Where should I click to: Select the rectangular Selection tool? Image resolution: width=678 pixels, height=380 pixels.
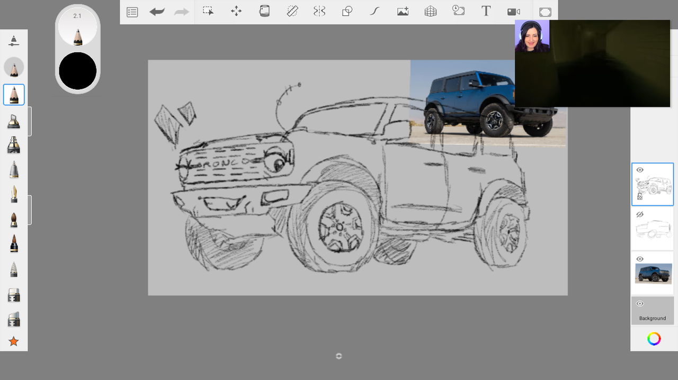click(208, 11)
